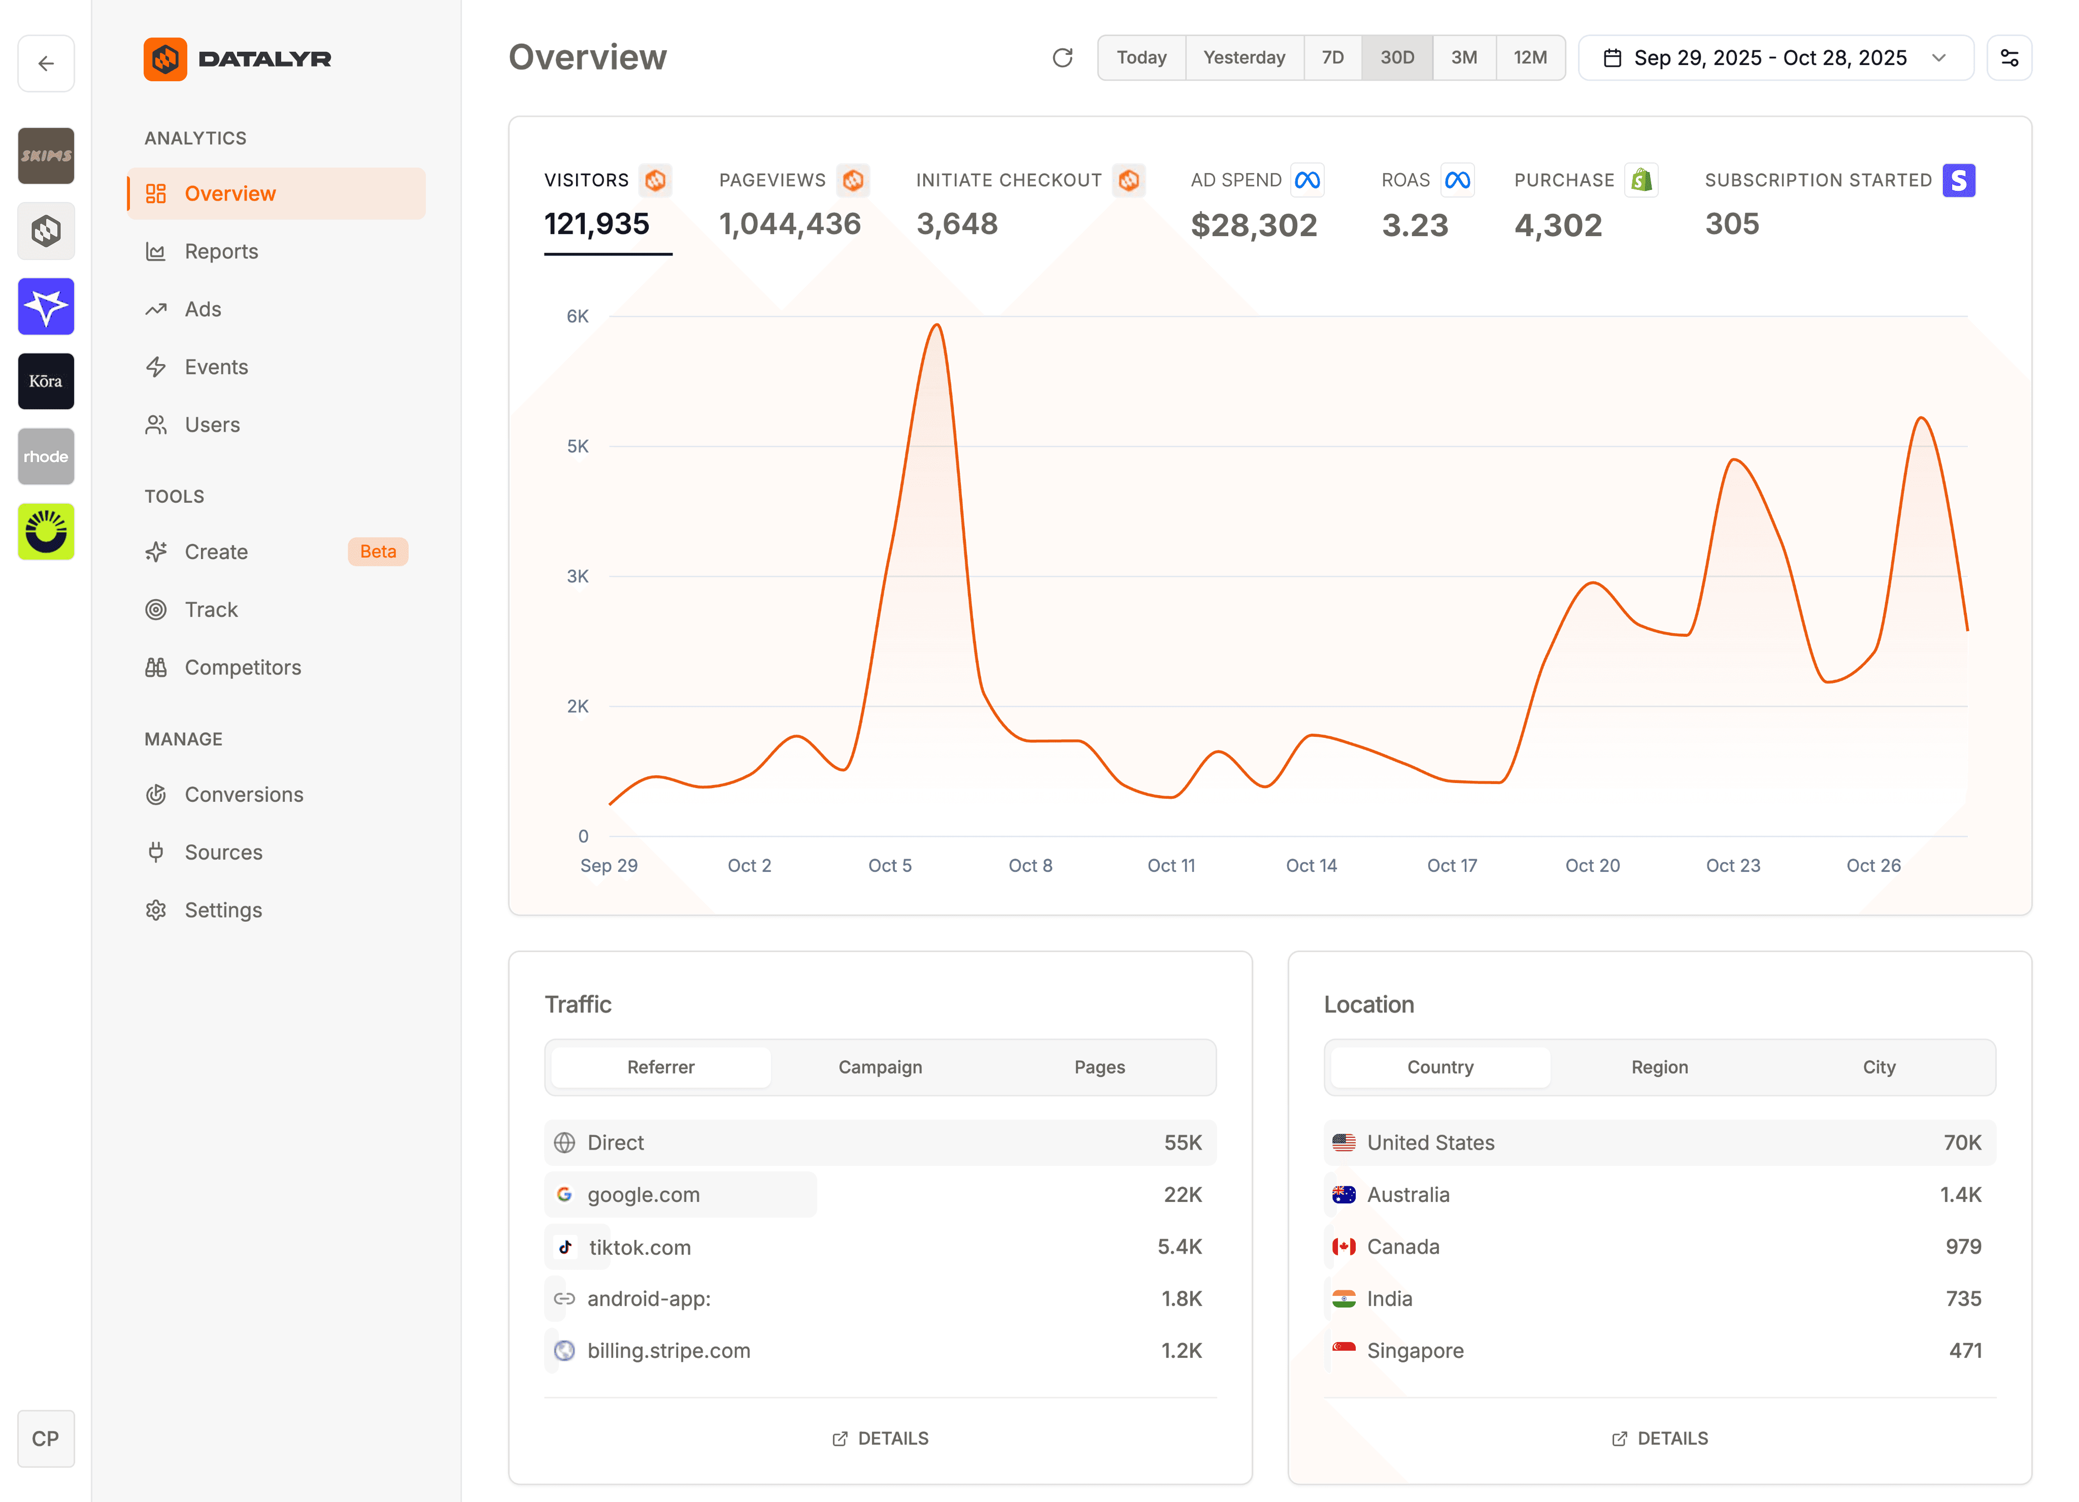Image resolution: width=2079 pixels, height=1502 pixels.
Task: Switch to the Kōra workspace
Action: pos(46,381)
